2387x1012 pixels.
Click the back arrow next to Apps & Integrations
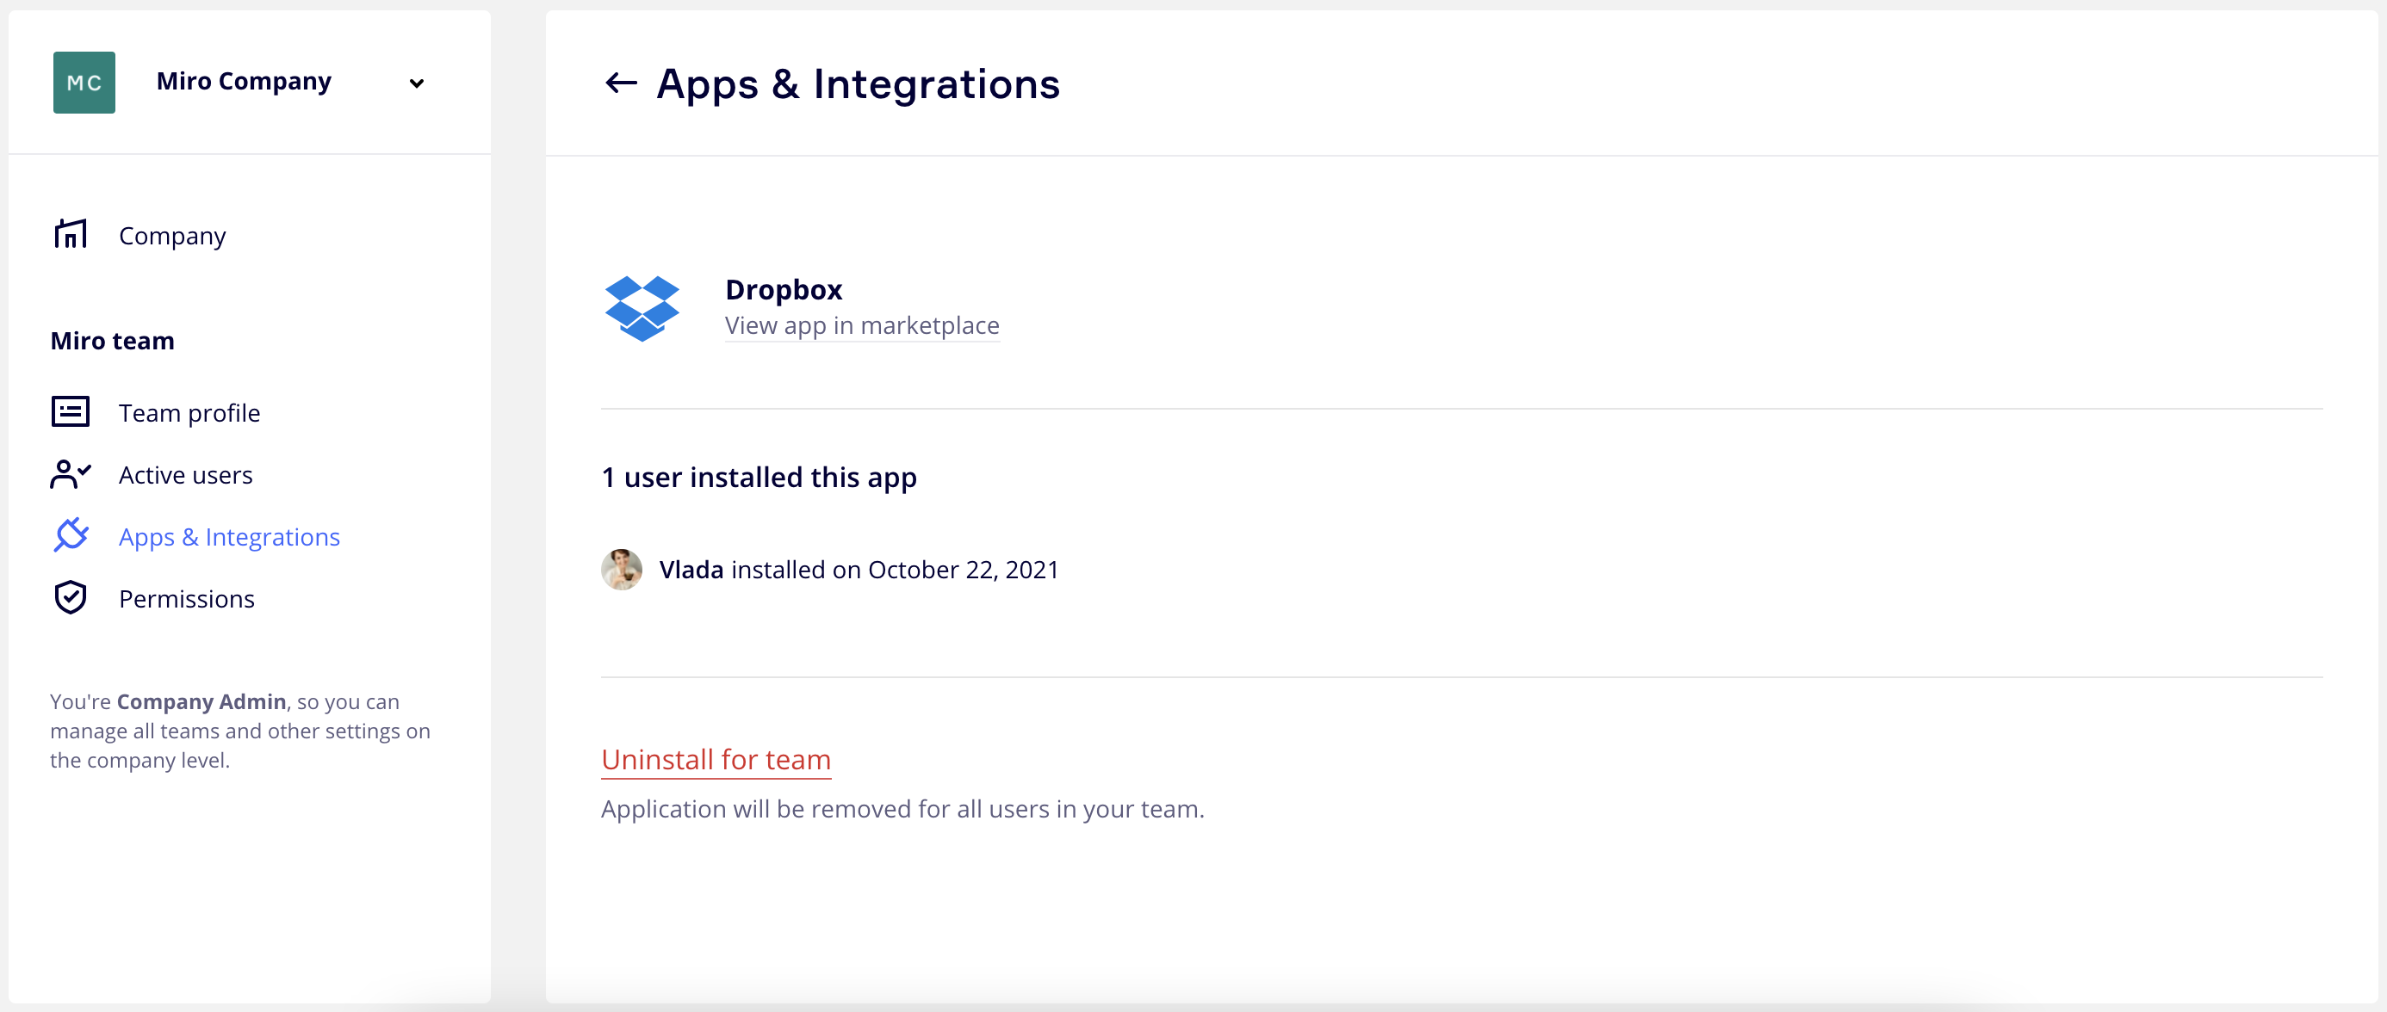620,83
